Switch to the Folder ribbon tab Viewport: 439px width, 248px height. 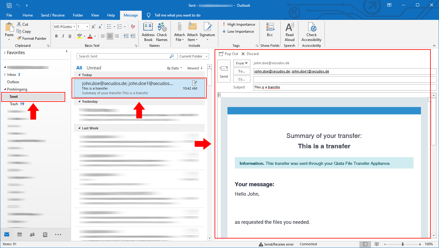[x=78, y=15]
